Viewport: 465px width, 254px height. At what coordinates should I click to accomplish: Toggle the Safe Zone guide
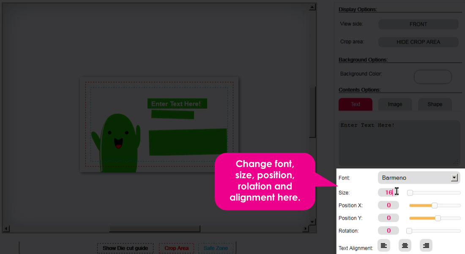coord(216,248)
